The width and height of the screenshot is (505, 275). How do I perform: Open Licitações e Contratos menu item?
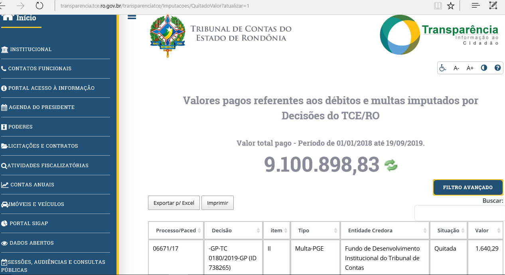click(x=43, y=146)
